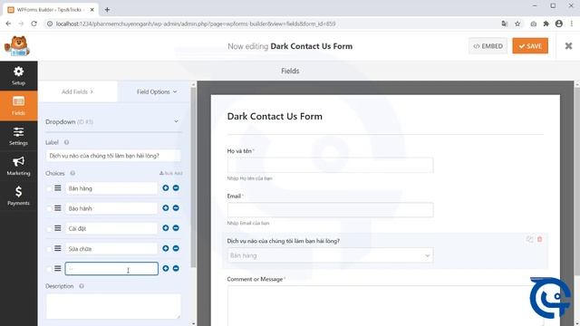Viewport: 580px width, 326px height.
Task: Grab the drag handle of Bảo hành choice
Action: pyautogui.click(x=58, y=208)
